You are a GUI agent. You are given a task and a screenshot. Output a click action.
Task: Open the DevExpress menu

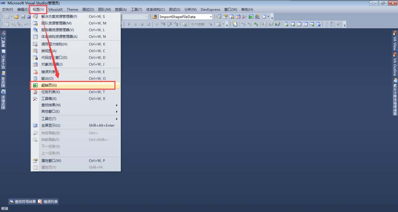tap(211, 10)
